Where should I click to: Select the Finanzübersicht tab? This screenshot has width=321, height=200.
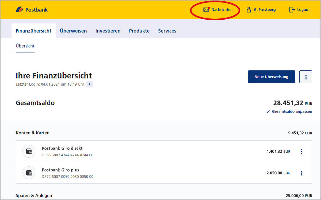(x=33, y=31)
